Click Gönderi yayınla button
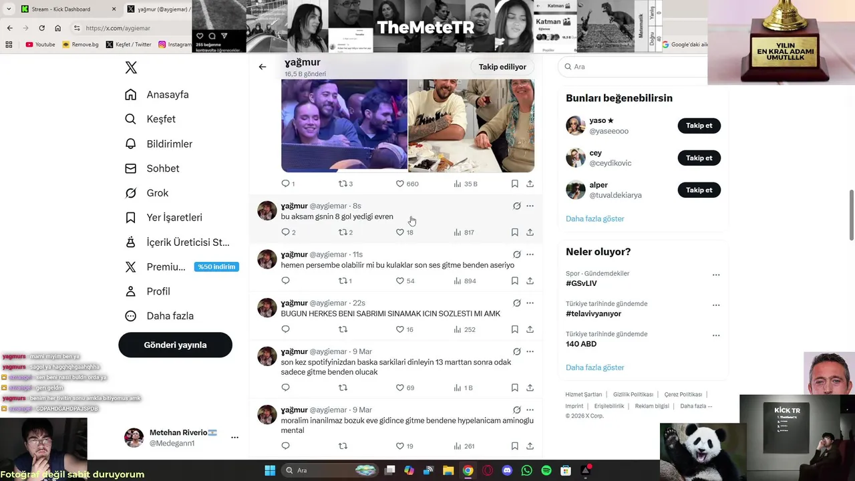This screenshot has height=481, width=855. pyautogui.click(x=175, y=345)
